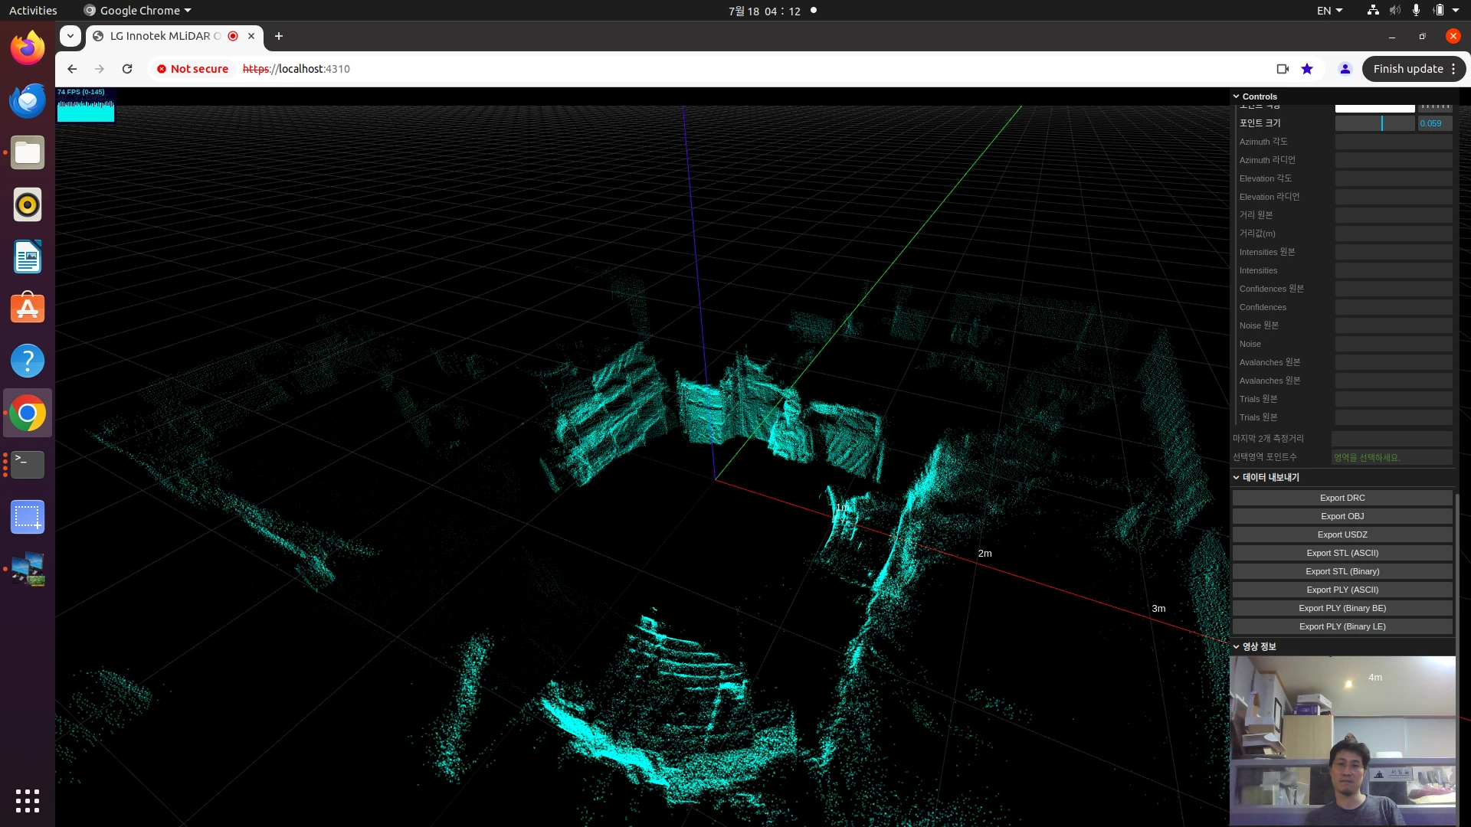
Task: Click the Not secure site warning chip
Action: 193,69
